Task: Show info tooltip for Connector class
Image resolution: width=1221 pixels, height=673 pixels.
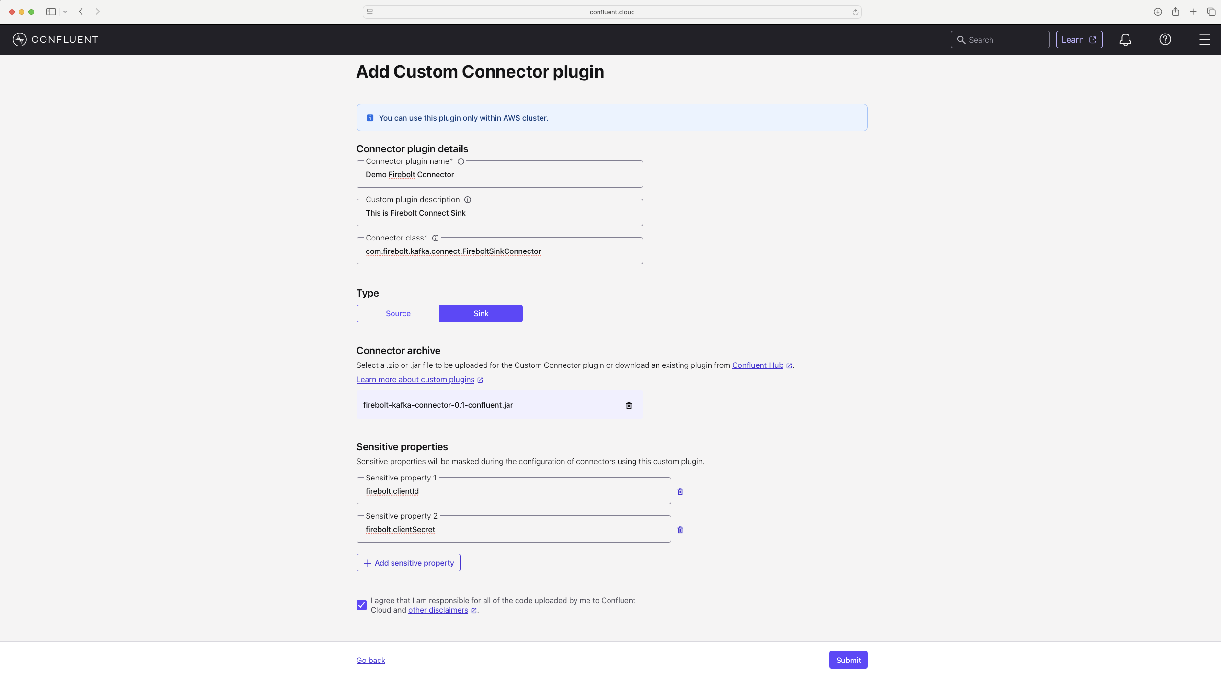Action: [x=435, y=238]
